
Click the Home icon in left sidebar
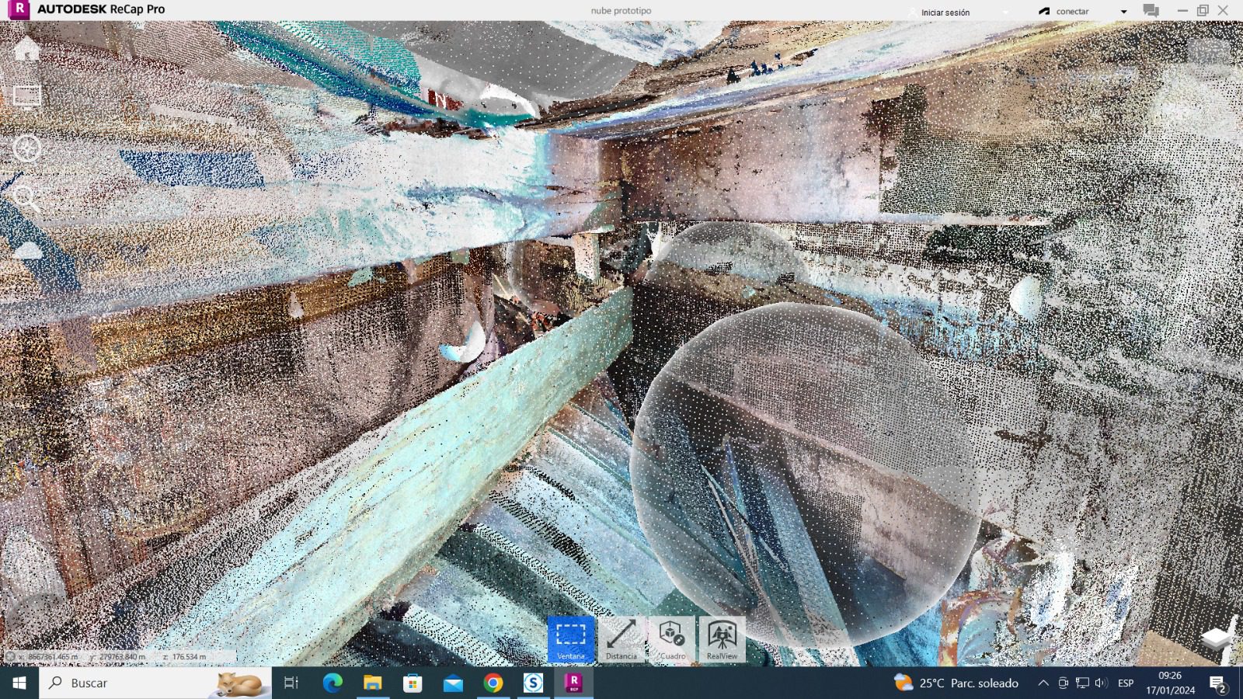click(26, 48)
